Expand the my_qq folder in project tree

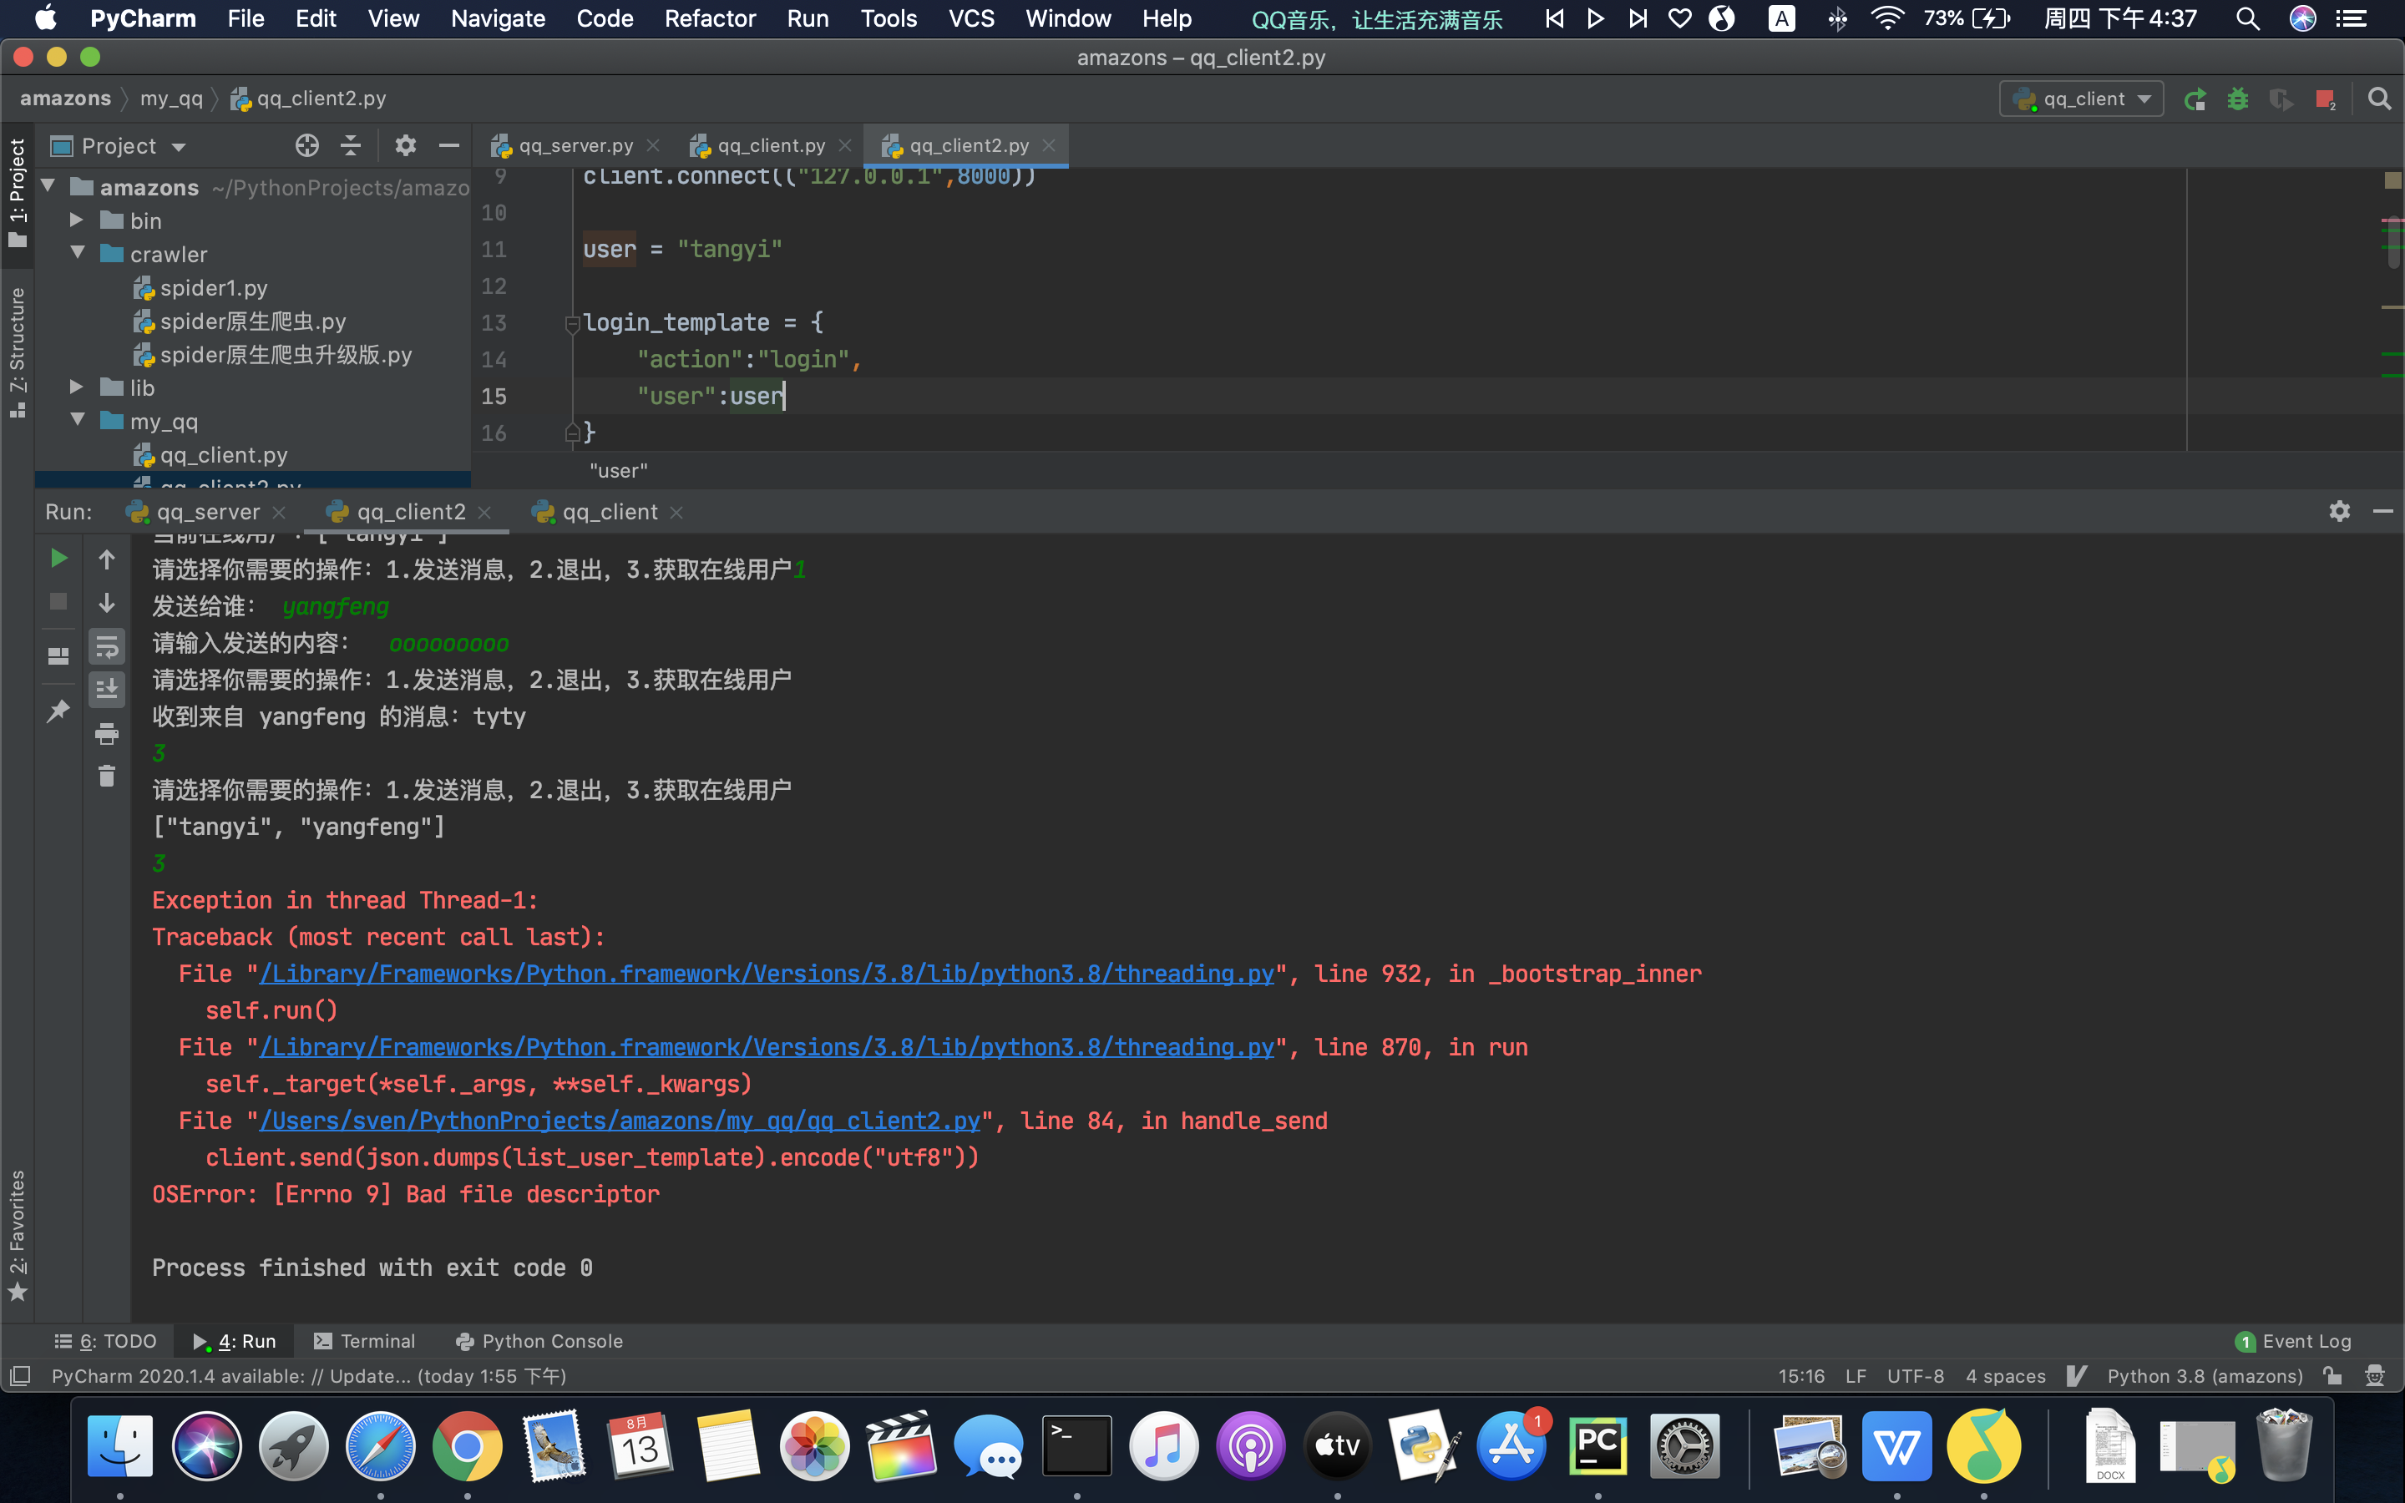click(x=76, y=421)
